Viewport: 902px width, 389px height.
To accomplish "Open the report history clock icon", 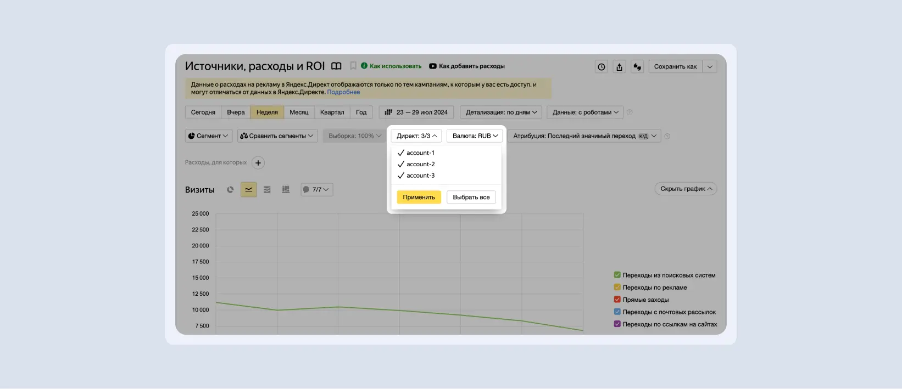I will 602,67.
